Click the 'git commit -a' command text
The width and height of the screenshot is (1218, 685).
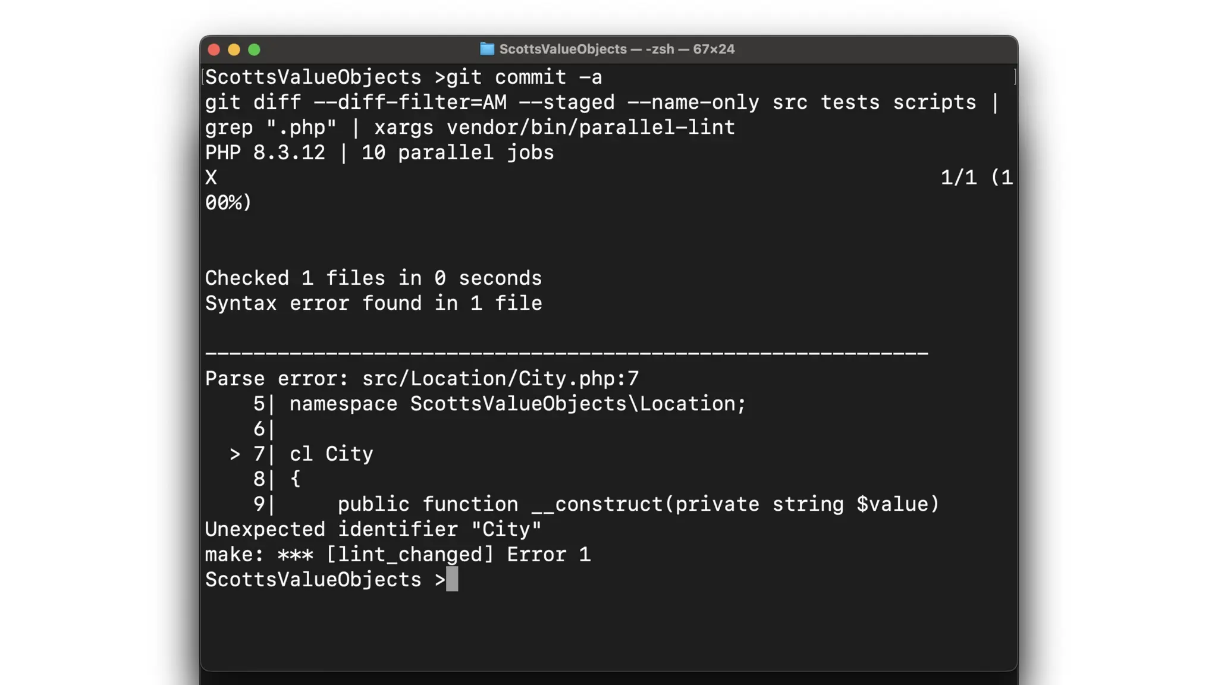524,77
